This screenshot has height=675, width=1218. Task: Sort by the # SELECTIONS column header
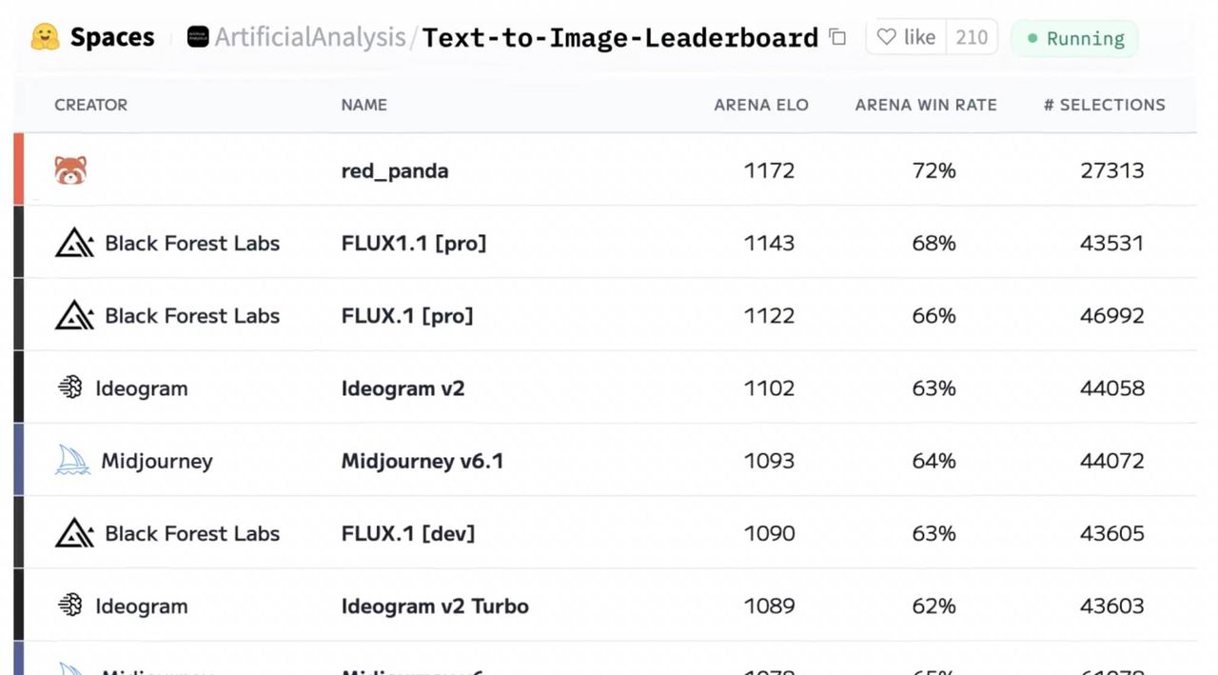point(1104,105)
